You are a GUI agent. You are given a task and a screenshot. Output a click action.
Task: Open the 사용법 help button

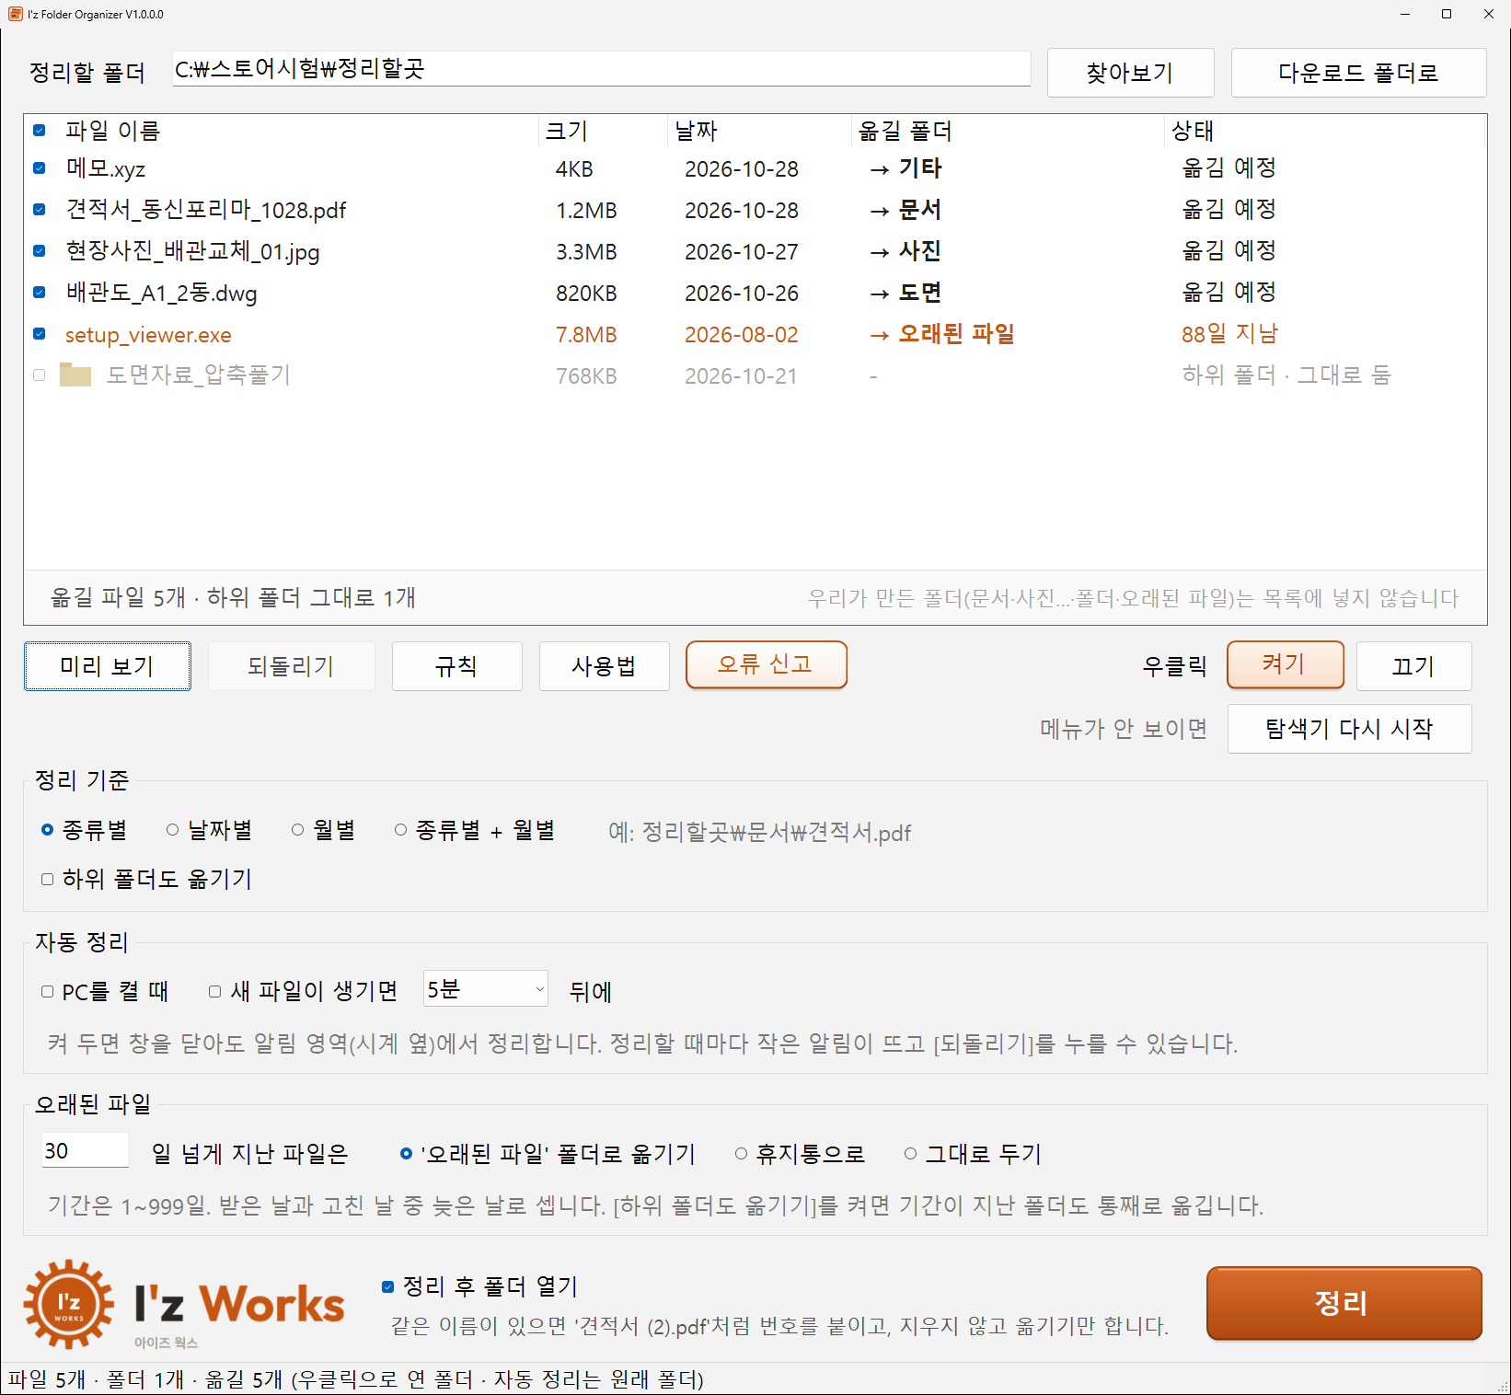tap(605, 666)
